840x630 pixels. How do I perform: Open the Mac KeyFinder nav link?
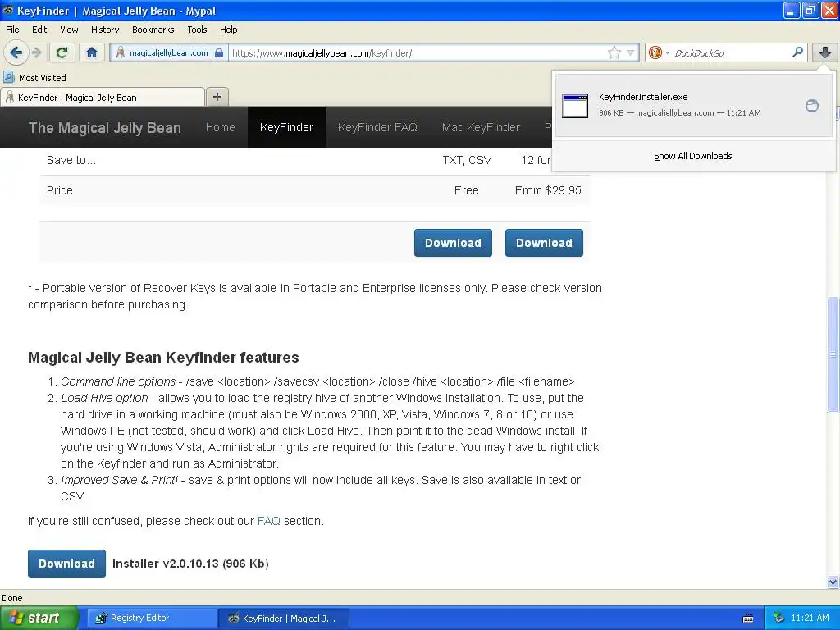[x=481, y=127]
